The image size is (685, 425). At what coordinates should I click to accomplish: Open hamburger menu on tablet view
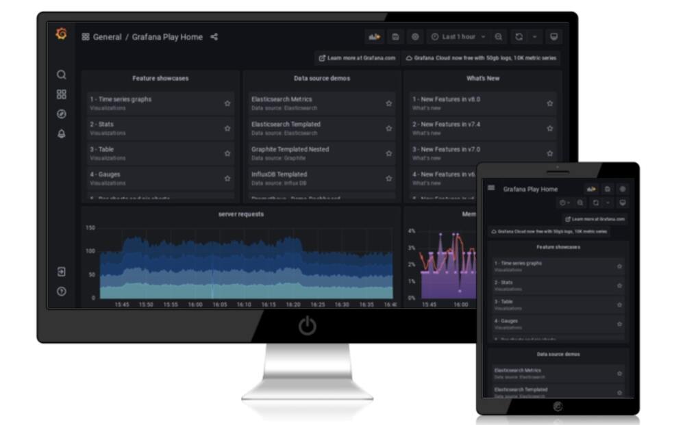[x=491, y=188]
